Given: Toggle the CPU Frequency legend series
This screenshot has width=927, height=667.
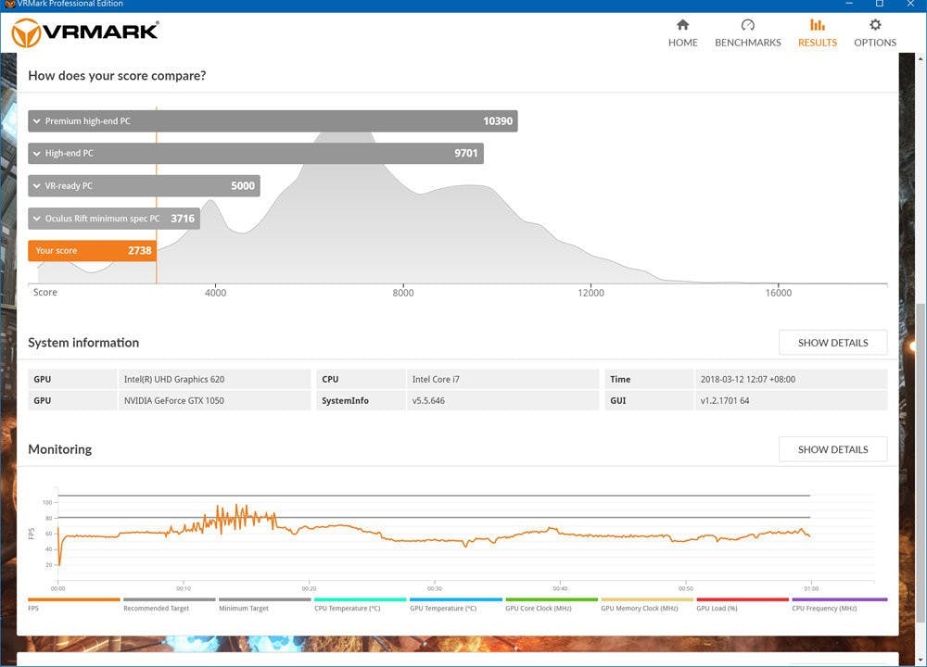Looking at the screenshot, I should [840, 604].
